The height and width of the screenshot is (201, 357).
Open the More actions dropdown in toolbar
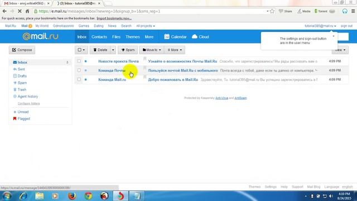pos(175,50)
